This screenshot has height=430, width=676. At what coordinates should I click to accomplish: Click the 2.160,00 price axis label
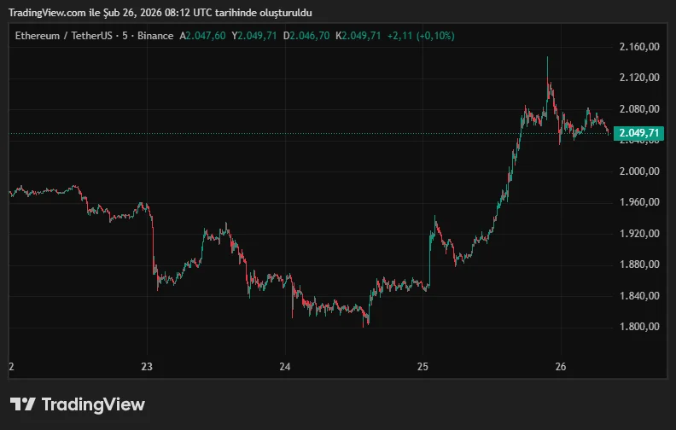tap(639, 46)
